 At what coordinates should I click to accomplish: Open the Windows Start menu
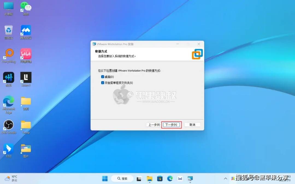click(x=105, y=178)
